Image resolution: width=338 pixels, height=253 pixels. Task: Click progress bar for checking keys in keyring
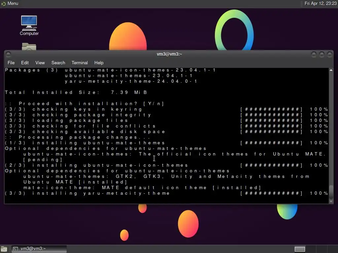272,109
